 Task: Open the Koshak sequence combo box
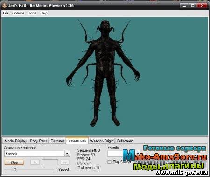click(x=37, y=154)
